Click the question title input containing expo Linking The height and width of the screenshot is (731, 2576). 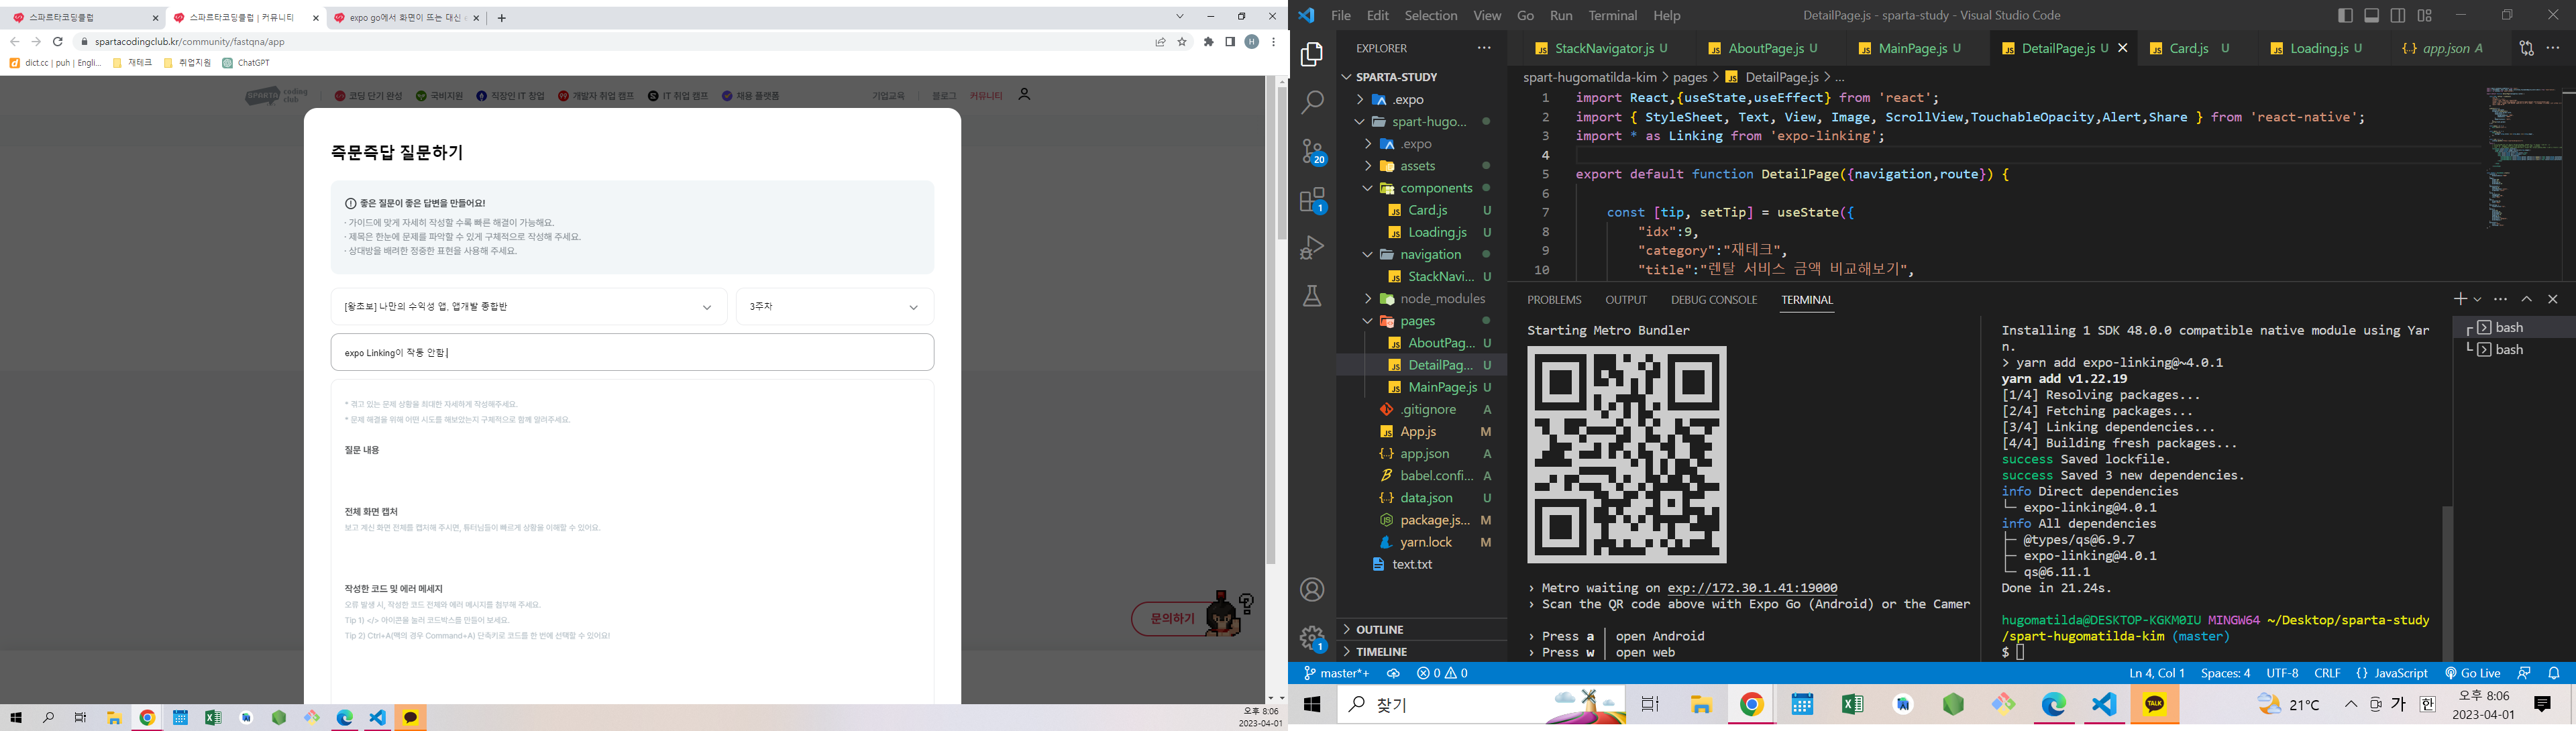[x=632, y=352]
